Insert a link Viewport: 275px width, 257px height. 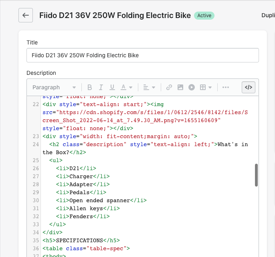[x=169, y=87]
